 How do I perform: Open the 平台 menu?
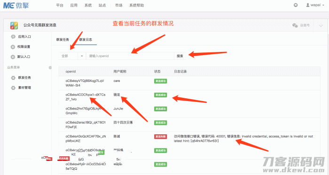[x=60, y=5]
